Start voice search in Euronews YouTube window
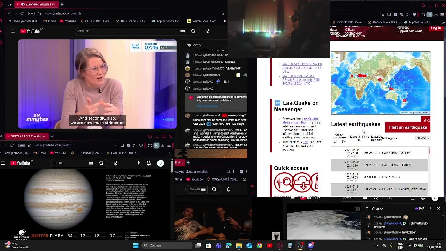The width and height of the screenshot is (446, 251). tap(208, 31)
